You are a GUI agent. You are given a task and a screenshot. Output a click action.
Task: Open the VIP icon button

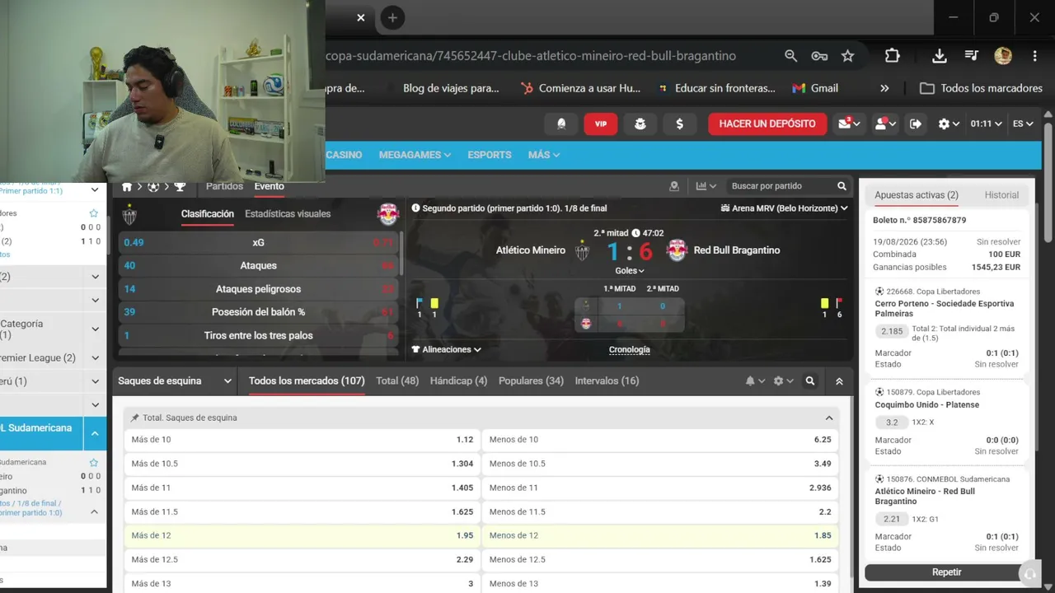pos(601,124)
